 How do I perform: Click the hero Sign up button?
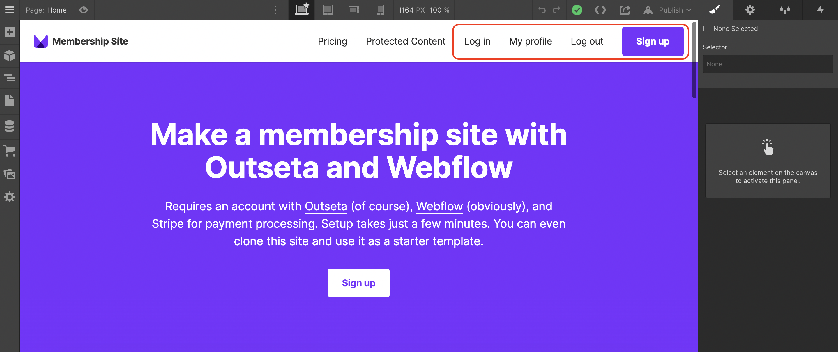tap(358, 283)
